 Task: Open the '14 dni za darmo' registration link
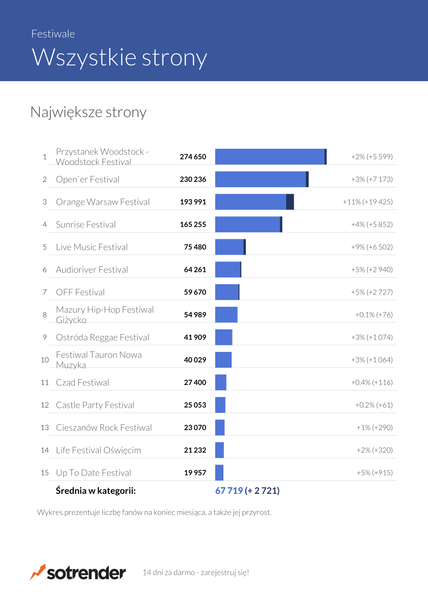coord(196,572)
